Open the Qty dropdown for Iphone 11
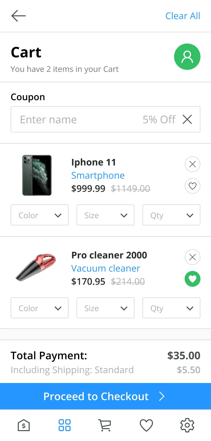The width and height of the screenshot is (211, 441). point(171,215)
